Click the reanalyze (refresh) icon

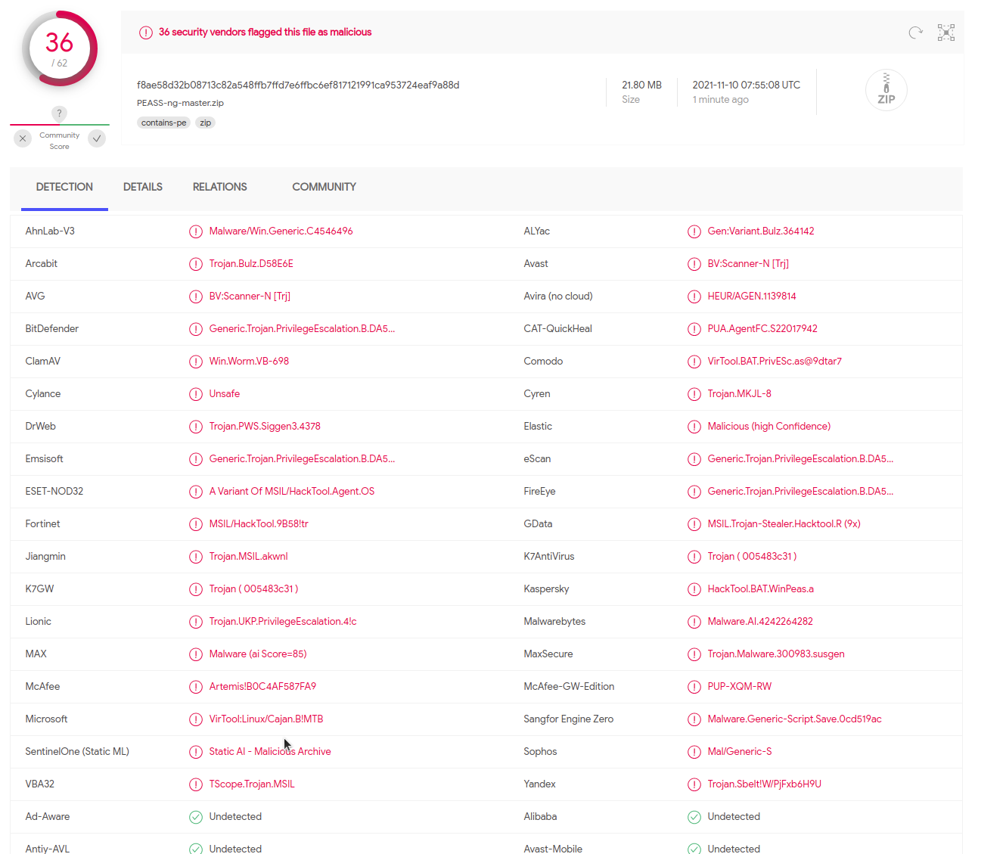click(x=915, y=33)
